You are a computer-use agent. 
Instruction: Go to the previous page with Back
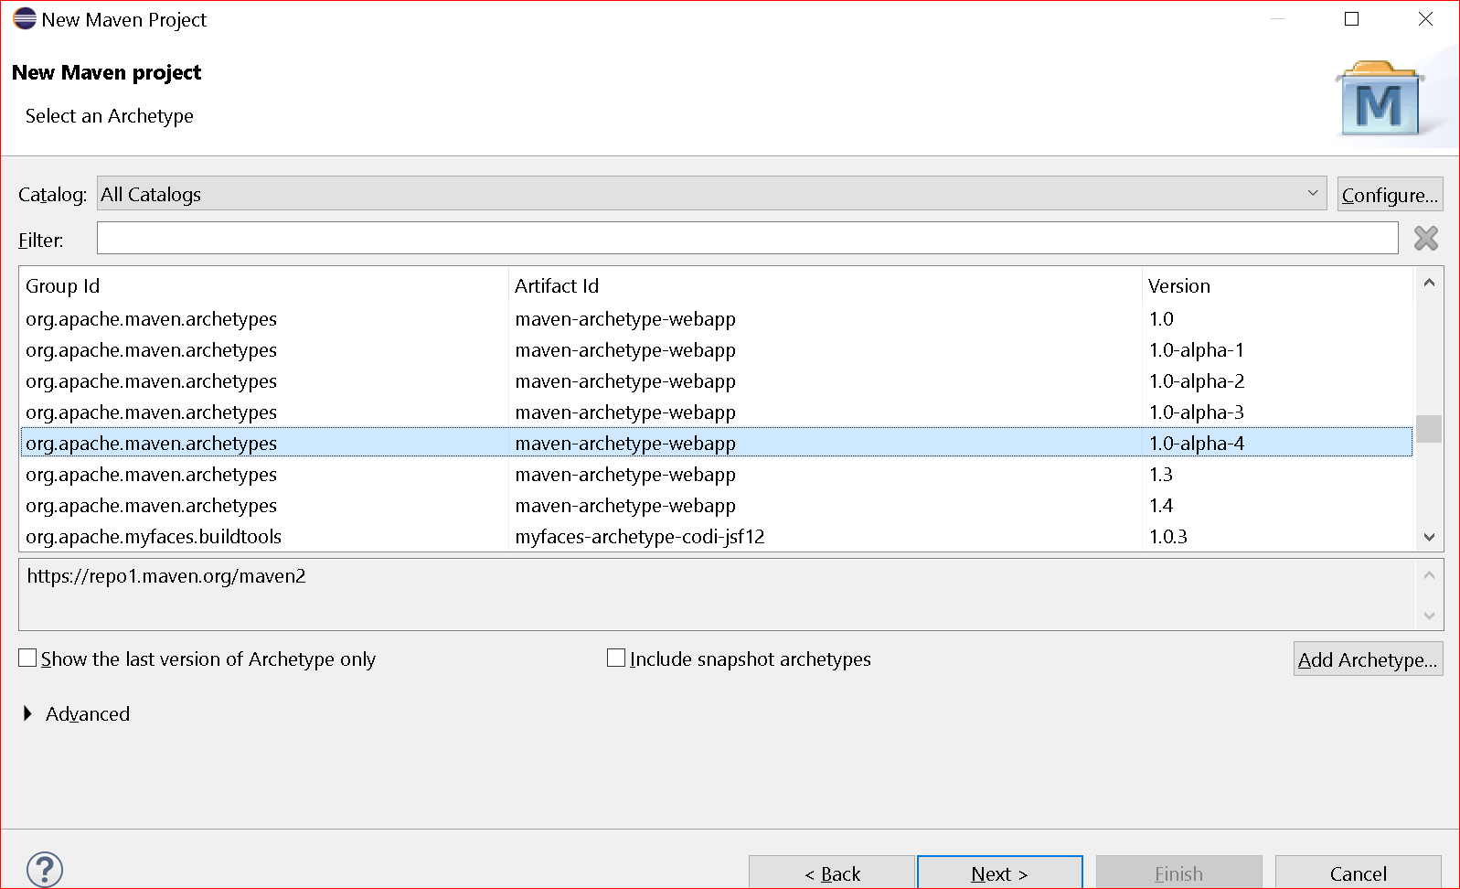(x=832, y=873)
